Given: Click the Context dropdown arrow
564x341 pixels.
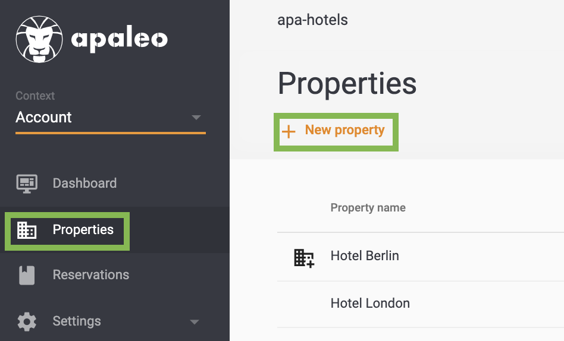Looking at the screenshot, I should coord(196,118).
